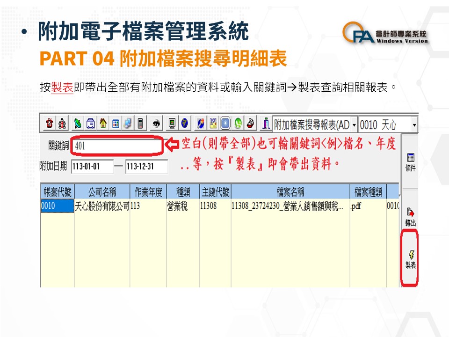
Task: Click the end date field 113-12-31
Action: (146, 167)
